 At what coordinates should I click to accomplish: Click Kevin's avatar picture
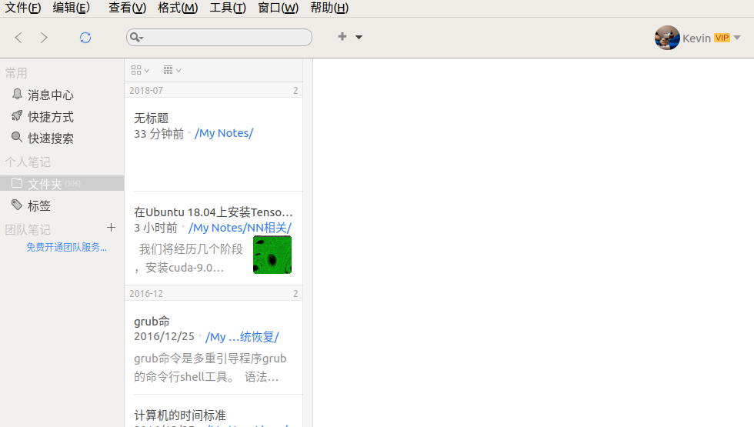(667, 38)
